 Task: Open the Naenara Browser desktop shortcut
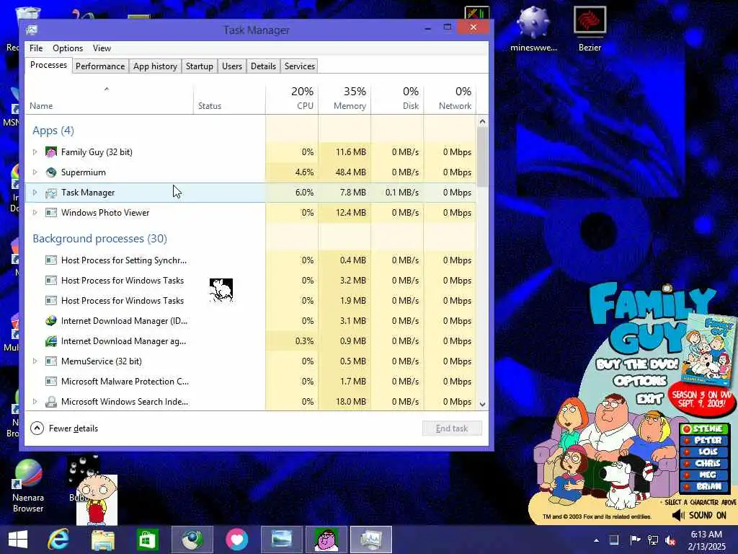(28, 485)
